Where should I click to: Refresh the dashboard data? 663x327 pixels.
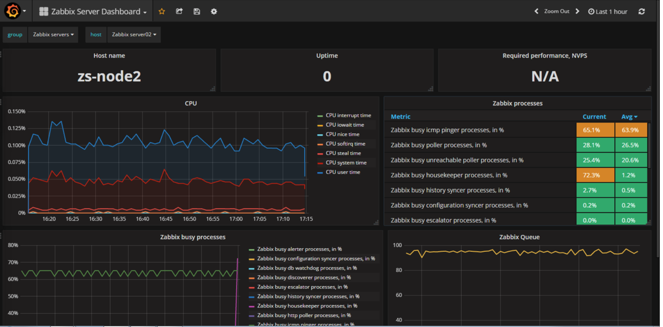(642, 11)
